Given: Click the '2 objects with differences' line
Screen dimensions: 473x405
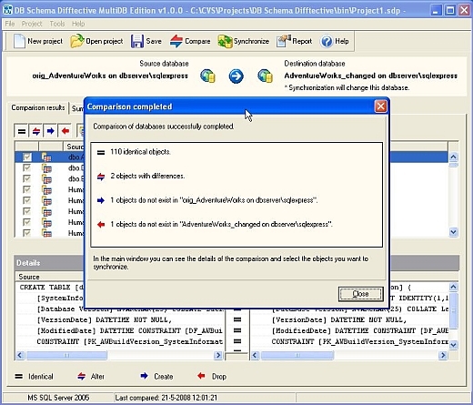Looking at the screenshot, I should (147, 176).
